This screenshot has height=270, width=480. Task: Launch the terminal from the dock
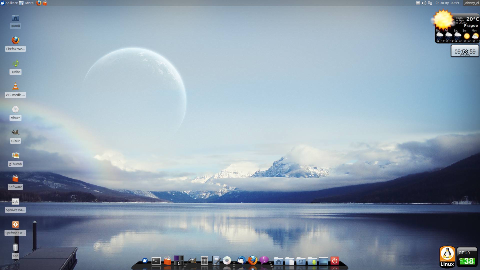[156, 261]
